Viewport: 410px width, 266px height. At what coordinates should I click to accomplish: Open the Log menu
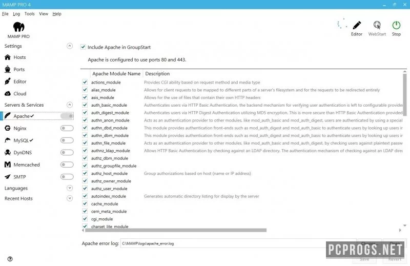coord(16,14)
